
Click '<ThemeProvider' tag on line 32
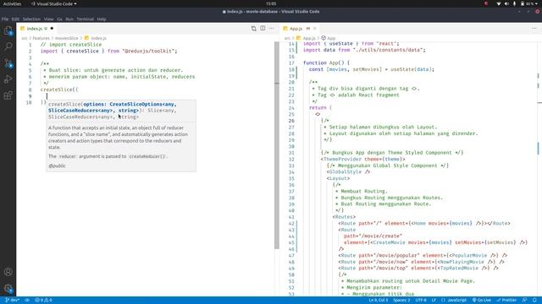click(x=341, y=160)
